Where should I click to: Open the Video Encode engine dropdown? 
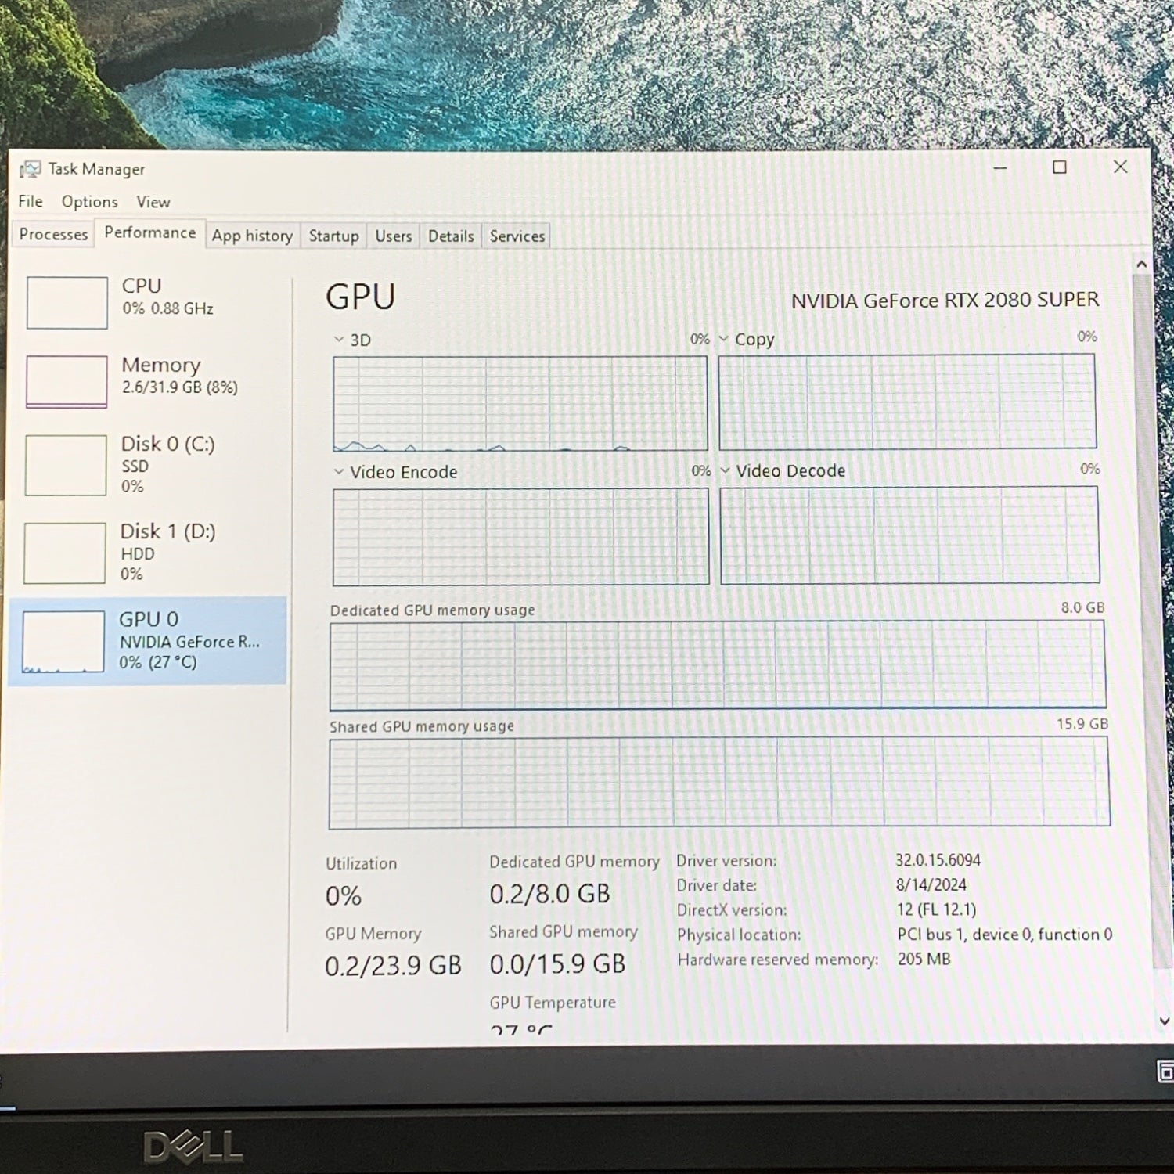[339, 472]
